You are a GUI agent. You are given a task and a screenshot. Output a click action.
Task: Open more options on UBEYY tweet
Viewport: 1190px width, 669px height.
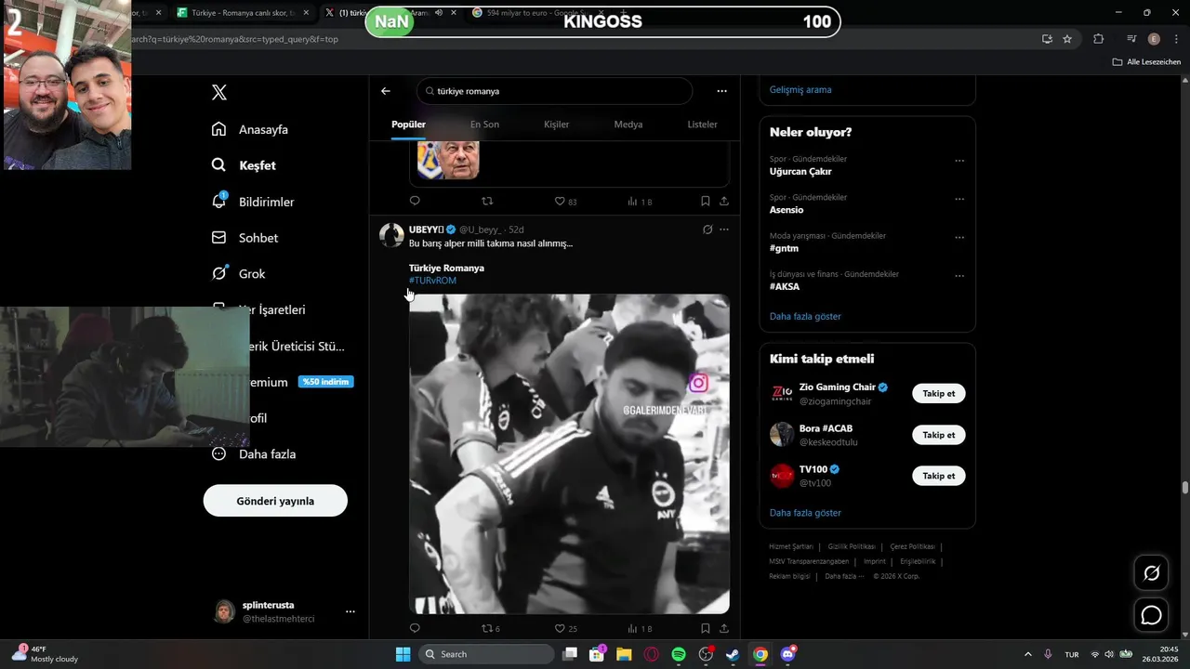click(724, 230)
